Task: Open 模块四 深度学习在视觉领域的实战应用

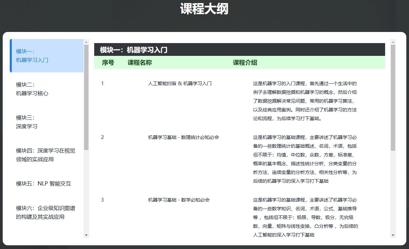Action: (x=46, y=155)
